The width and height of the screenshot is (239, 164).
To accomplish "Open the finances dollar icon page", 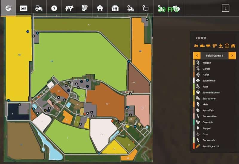I will [x=54, y=8].
